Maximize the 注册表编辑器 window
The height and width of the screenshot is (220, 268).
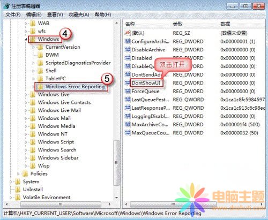[245, 6]
